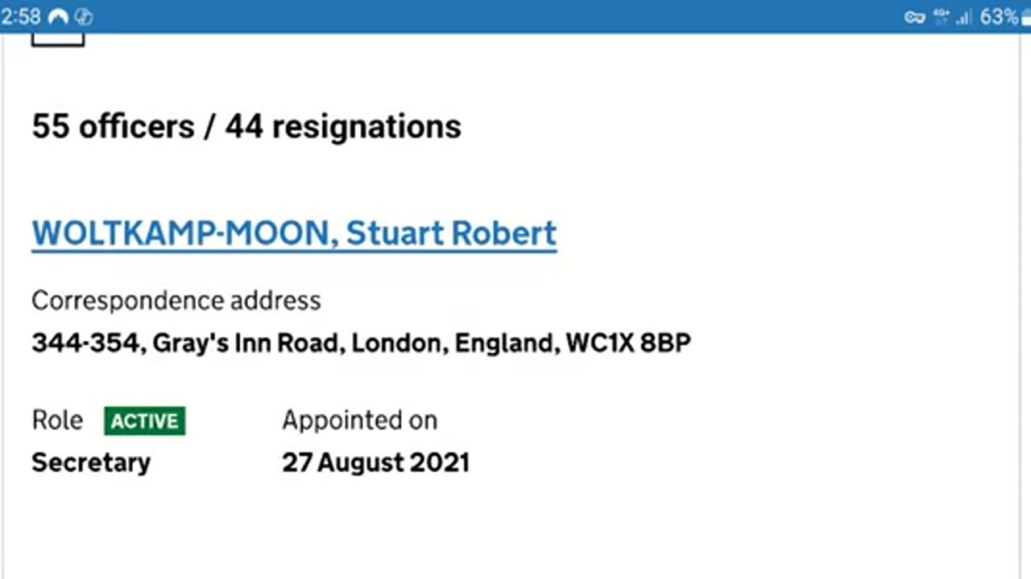
Task: Tap the VPN key icon in status bar
Action: click(914, 17)
